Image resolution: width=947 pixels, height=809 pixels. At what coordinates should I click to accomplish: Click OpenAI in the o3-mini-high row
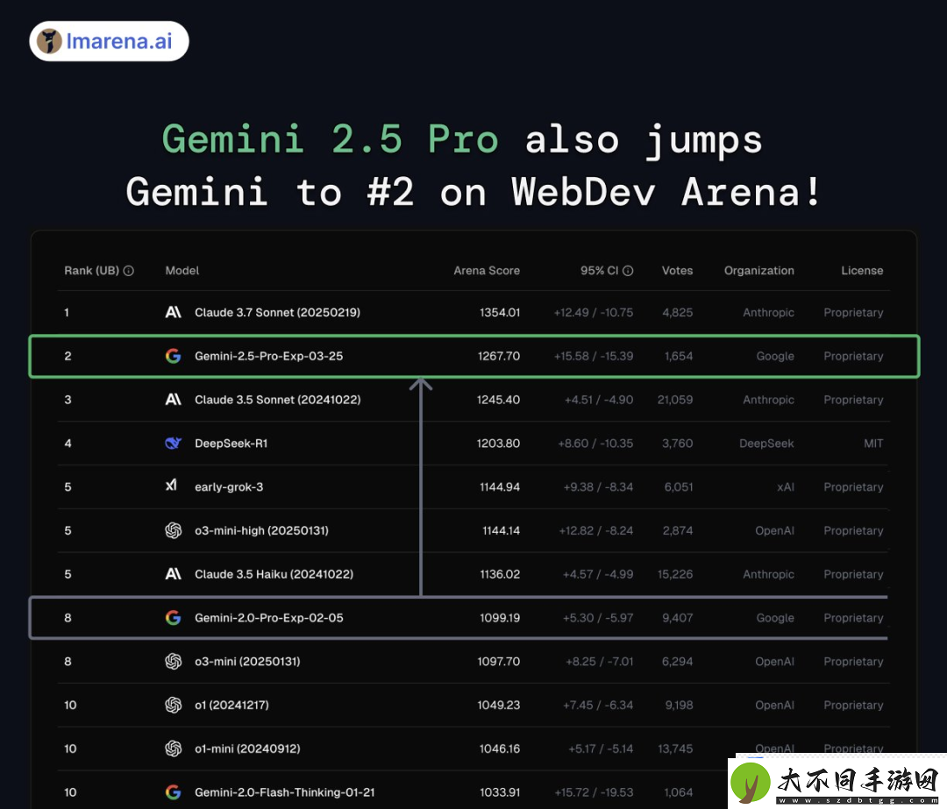coord(774,530)
